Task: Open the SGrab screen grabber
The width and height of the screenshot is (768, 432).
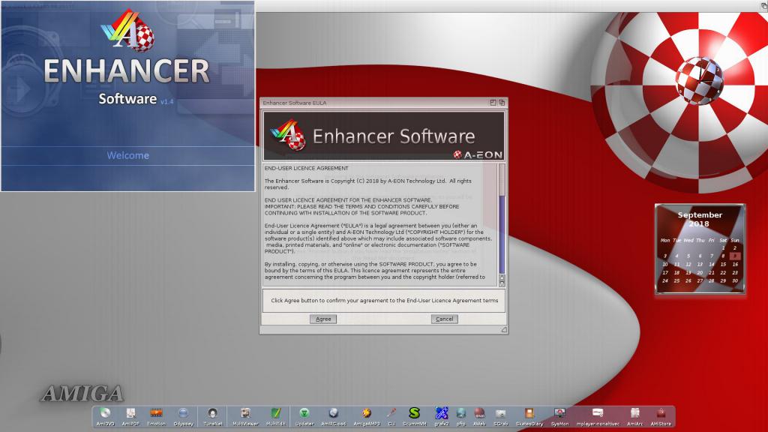Action: tap(500, 415)
